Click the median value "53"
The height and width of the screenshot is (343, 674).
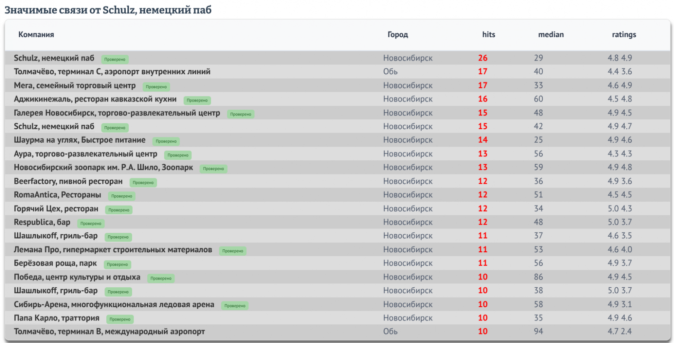tap(538, 250)
